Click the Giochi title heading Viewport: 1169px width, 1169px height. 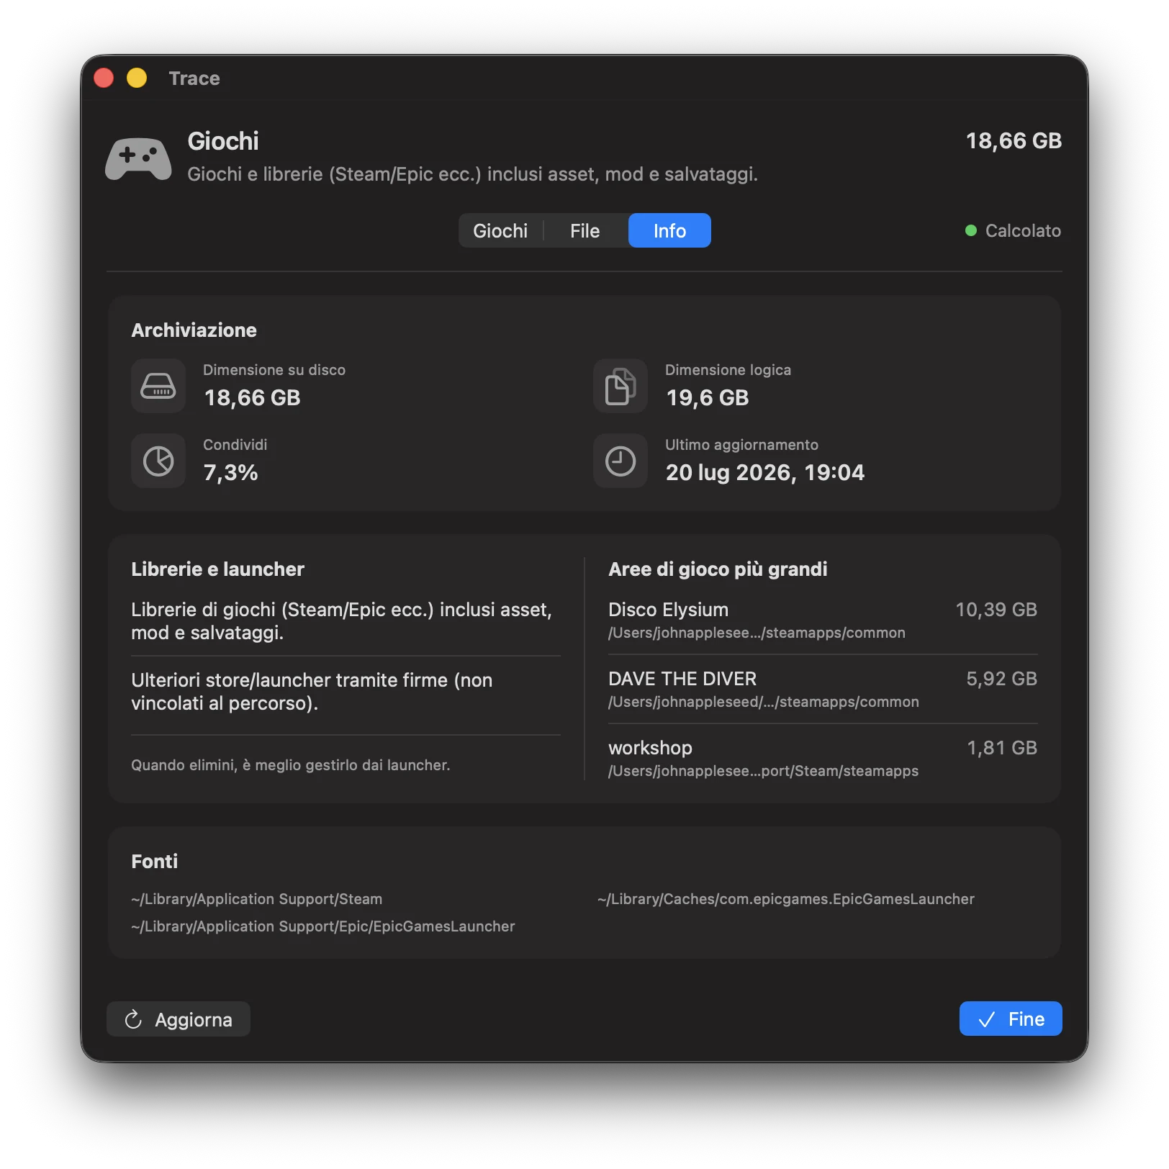click(x=223, y=140)
